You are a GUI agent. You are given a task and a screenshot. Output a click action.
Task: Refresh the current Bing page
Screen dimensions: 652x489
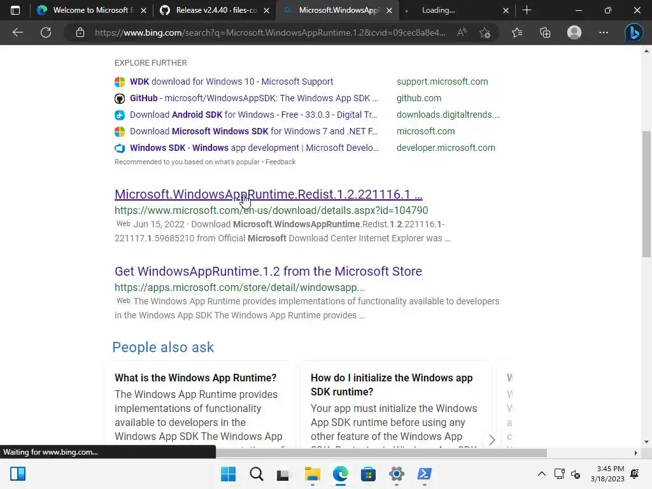(x=46, y=32)
